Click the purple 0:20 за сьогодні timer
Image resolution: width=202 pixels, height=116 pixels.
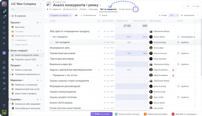pos(101,114)
